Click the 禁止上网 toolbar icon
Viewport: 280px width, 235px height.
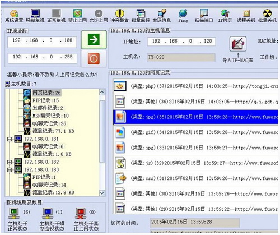click(x=77, y=16)
